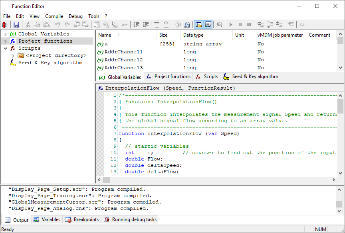Switch to the Output tab
This screenshot has width=345, height=233.
(17, 220)
